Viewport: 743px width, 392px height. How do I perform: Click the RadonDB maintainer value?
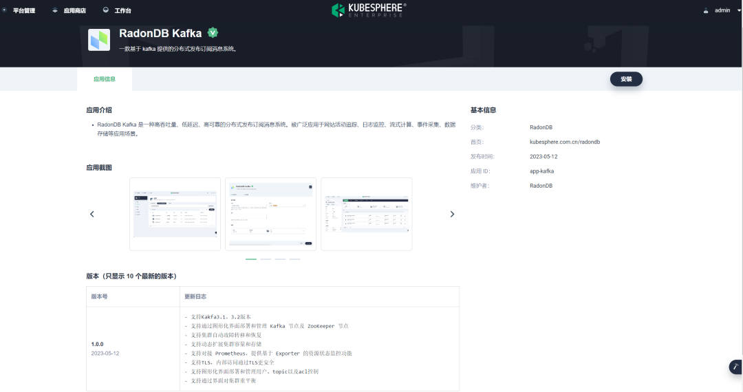point(541,186)
